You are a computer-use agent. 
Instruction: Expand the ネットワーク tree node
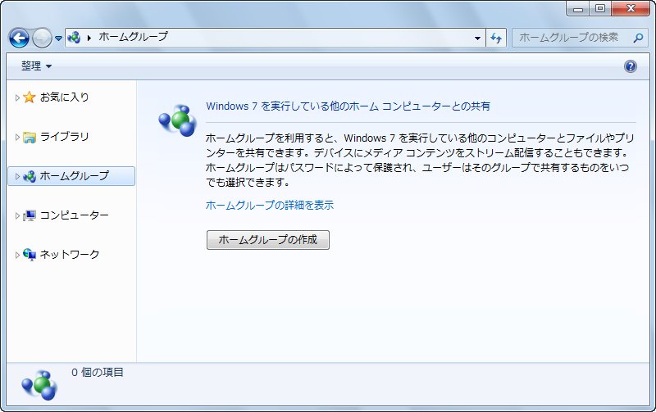pos(17,255)
